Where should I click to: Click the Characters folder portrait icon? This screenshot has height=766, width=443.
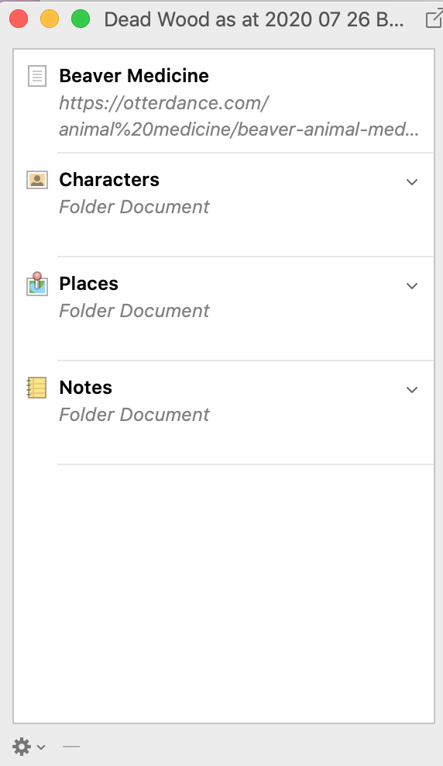pos(37,181)
